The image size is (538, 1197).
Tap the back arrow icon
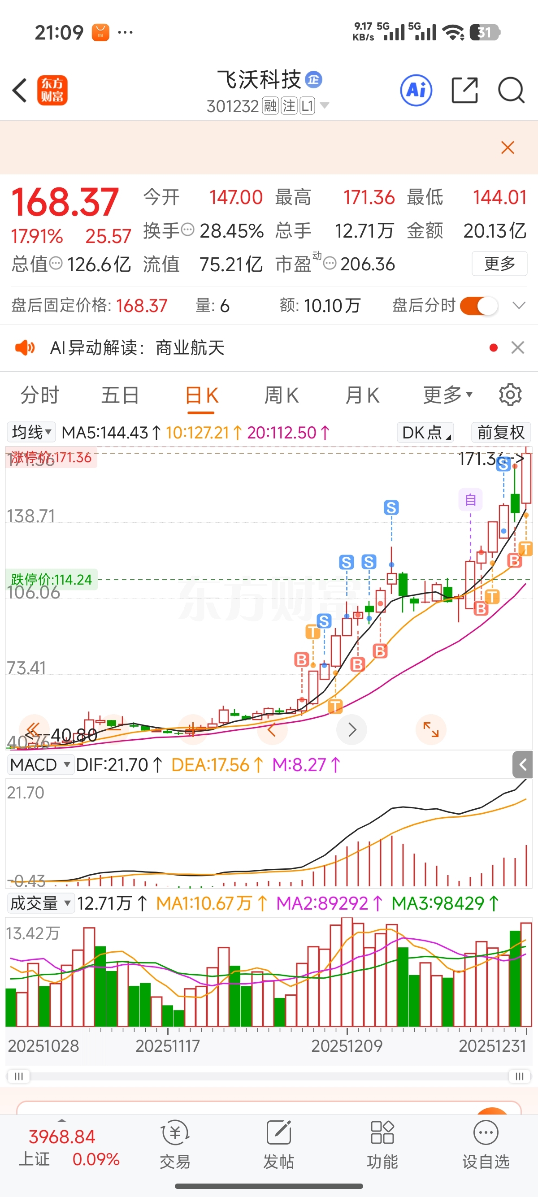tap(20, 90)
